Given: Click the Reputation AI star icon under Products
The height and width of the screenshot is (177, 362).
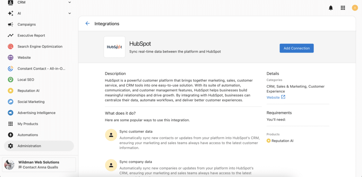Looking at the screenshot, I should click(x=269, y=141).
